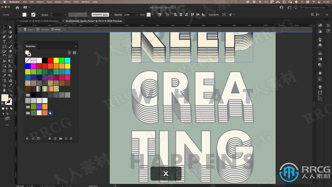Switch Swatches panel to thumbnail view
The height and width of the screenshot is (187, 332).
[x=74, y=53]
